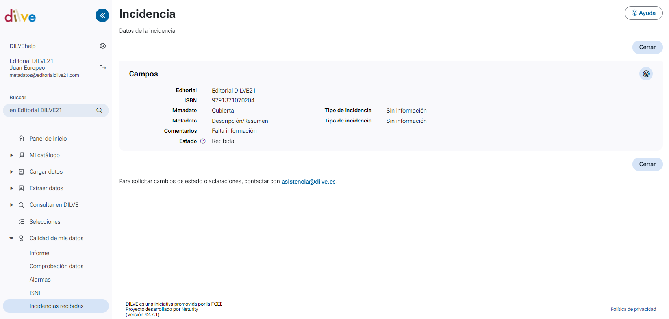669x319 pixels.
Task: Open Comprobación datos
Action: coord(56,266)
